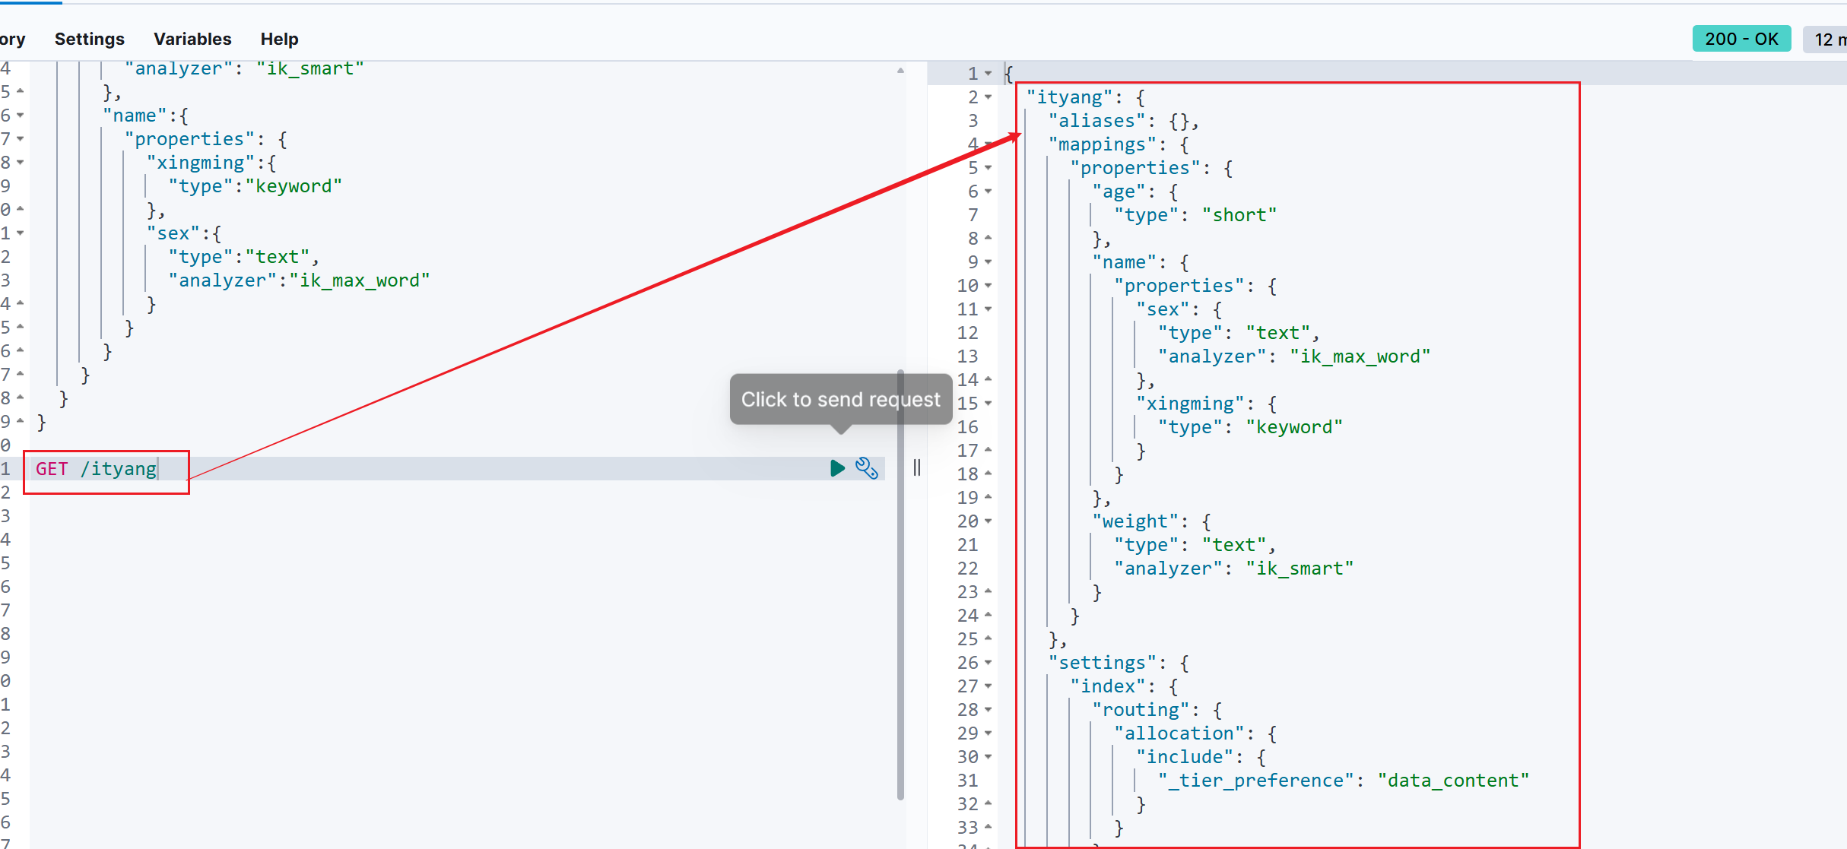Click the green play send request icon
The width and height of the screenshot is (1847, 849).
tap(837, 468)
